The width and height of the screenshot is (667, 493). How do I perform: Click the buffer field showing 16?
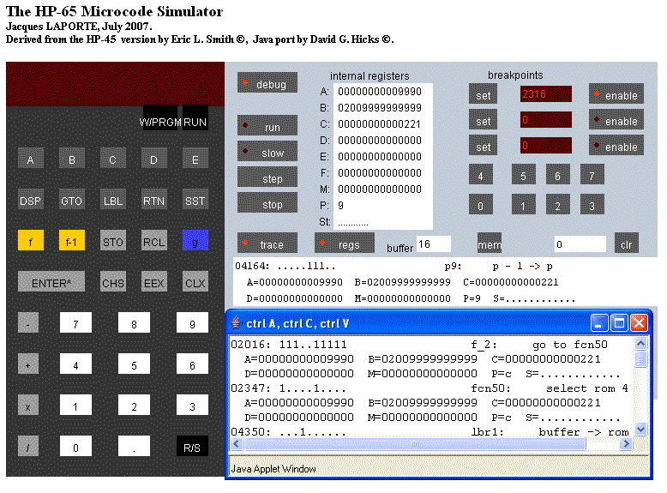[x=434, y=244]
